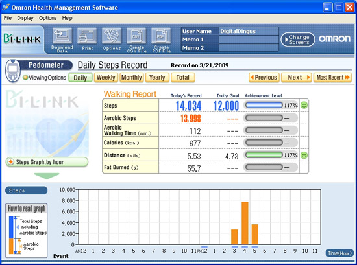This screenshot has height=265, width=357.
Task: Click the User Name field DigitalDingus
Action: coord(249,31)
